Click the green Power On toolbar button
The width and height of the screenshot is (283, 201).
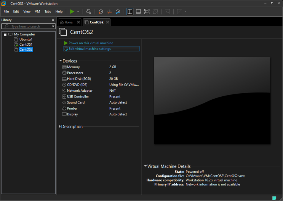(x=72, y=11)
